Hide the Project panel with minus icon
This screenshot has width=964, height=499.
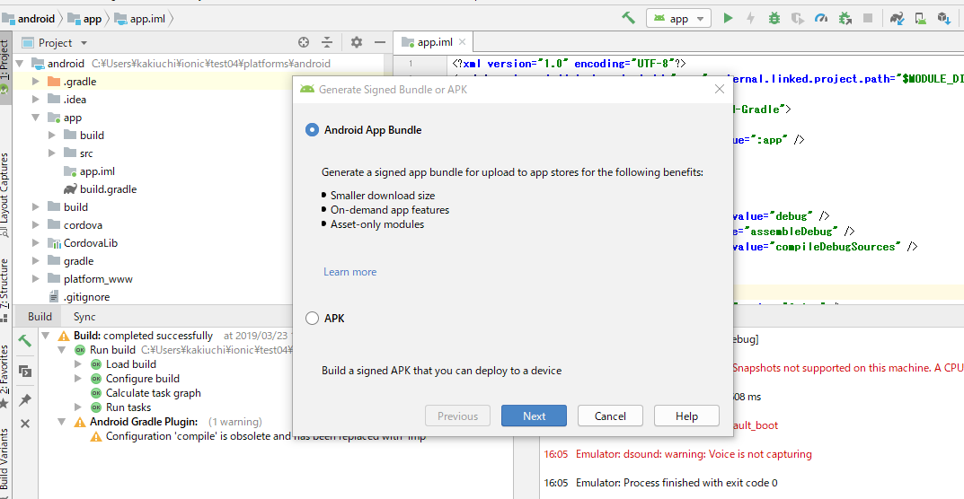coord(380,42)
